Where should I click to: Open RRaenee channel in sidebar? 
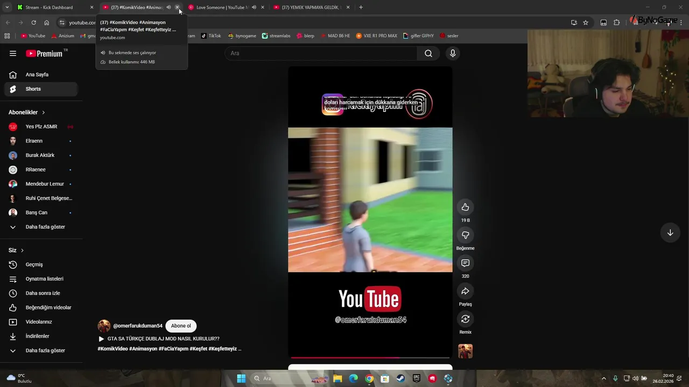click(41, 169)
